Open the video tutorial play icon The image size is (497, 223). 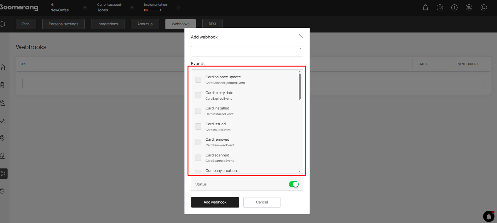tap(440, 8)
